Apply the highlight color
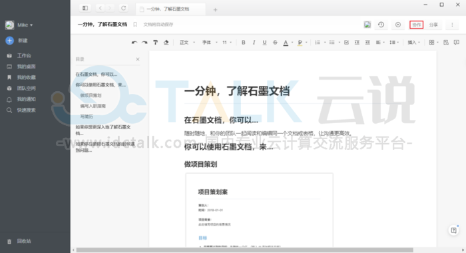Image resolution: width=466 pixels, height=253 pixels. click(x=300, y=43)
